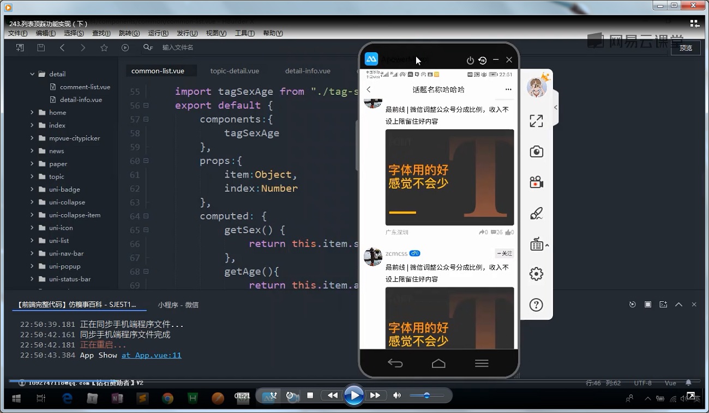Collapse the console panel with up chevron

coord(678,305)
